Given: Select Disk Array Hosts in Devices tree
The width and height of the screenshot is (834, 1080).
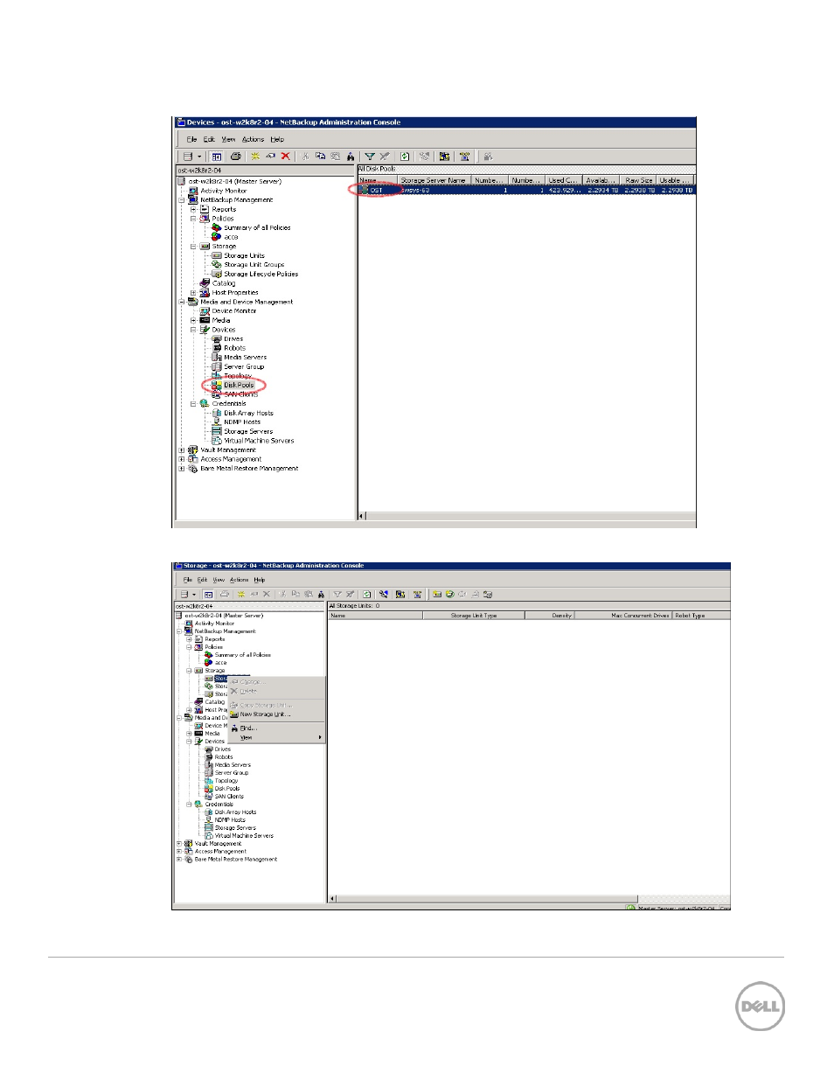Looking at the screenshot, I should click(248, 413).
